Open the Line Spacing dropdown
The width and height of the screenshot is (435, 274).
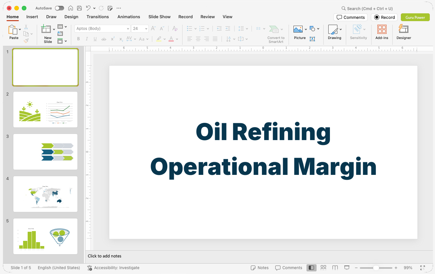(243, 29)
